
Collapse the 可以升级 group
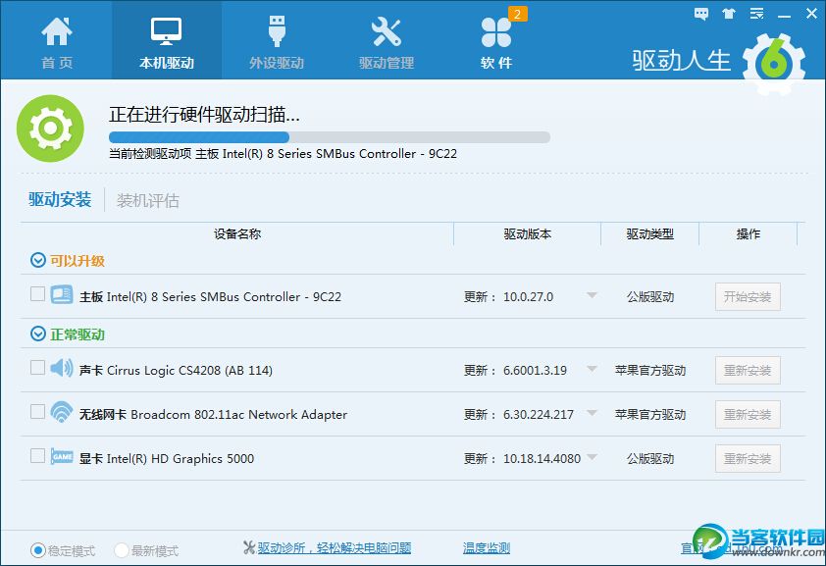[38, 260]
